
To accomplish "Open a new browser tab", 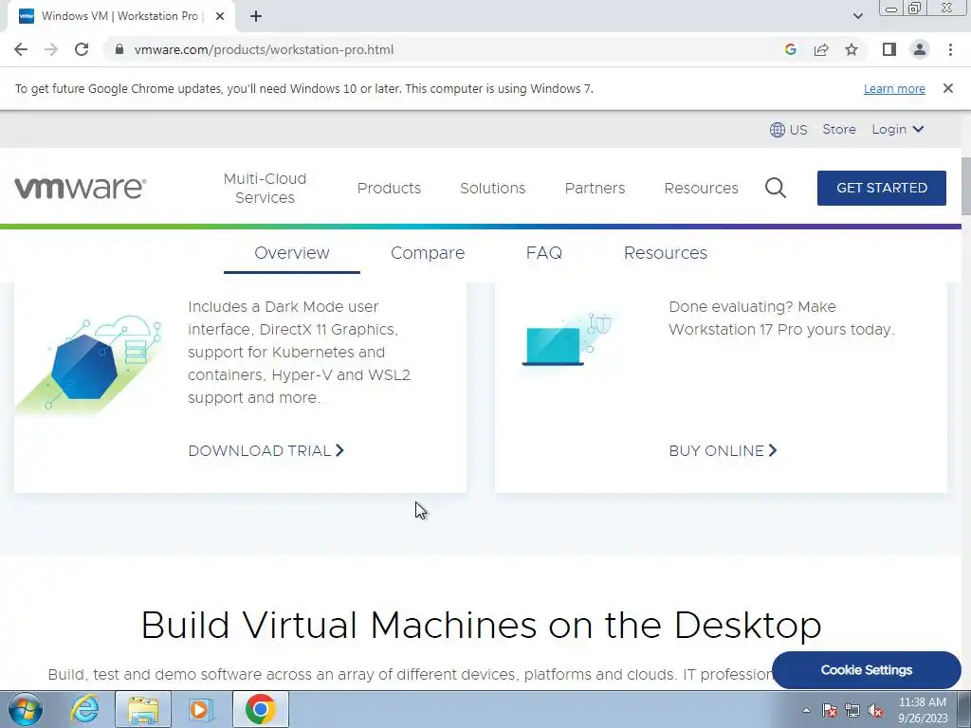I will [x=256, y=16].
